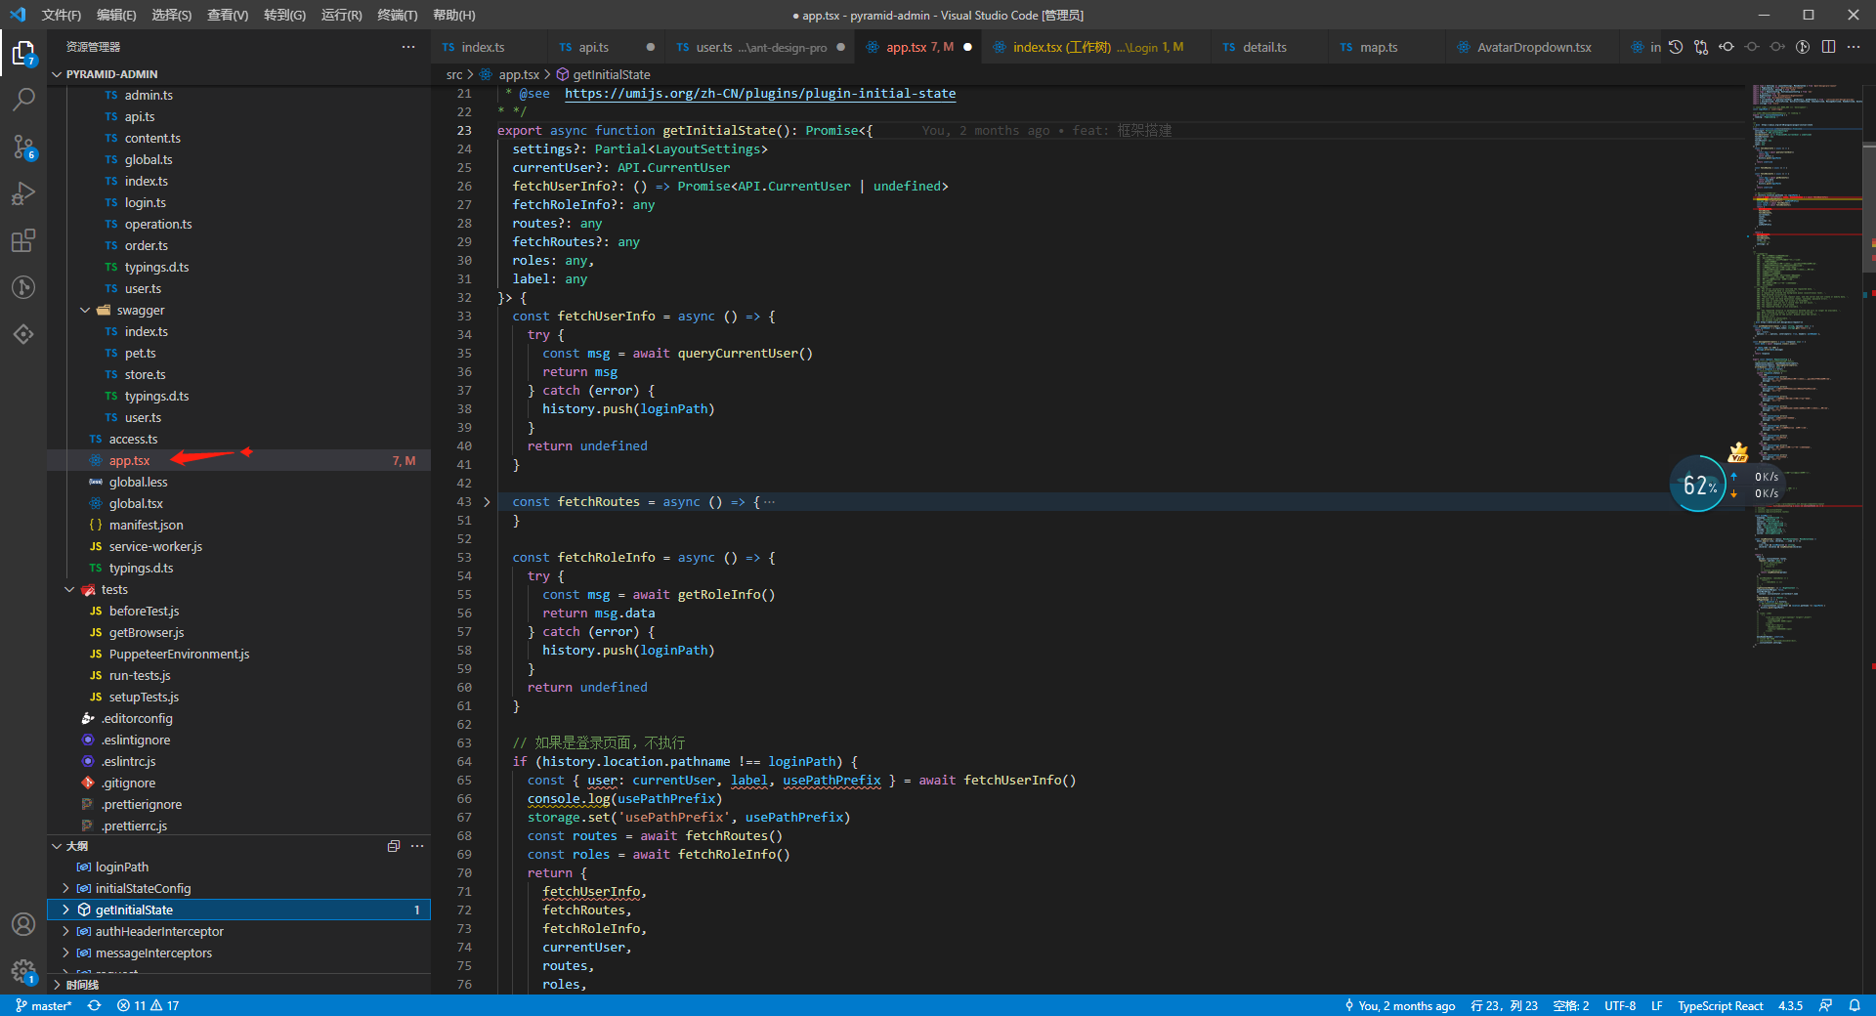
Task: Open the Source Control view
Action: point(23,147)
